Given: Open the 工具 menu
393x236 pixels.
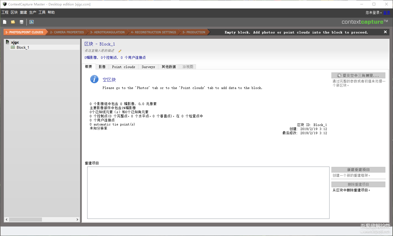Looking at the screenshot, I should click(42, 12).
